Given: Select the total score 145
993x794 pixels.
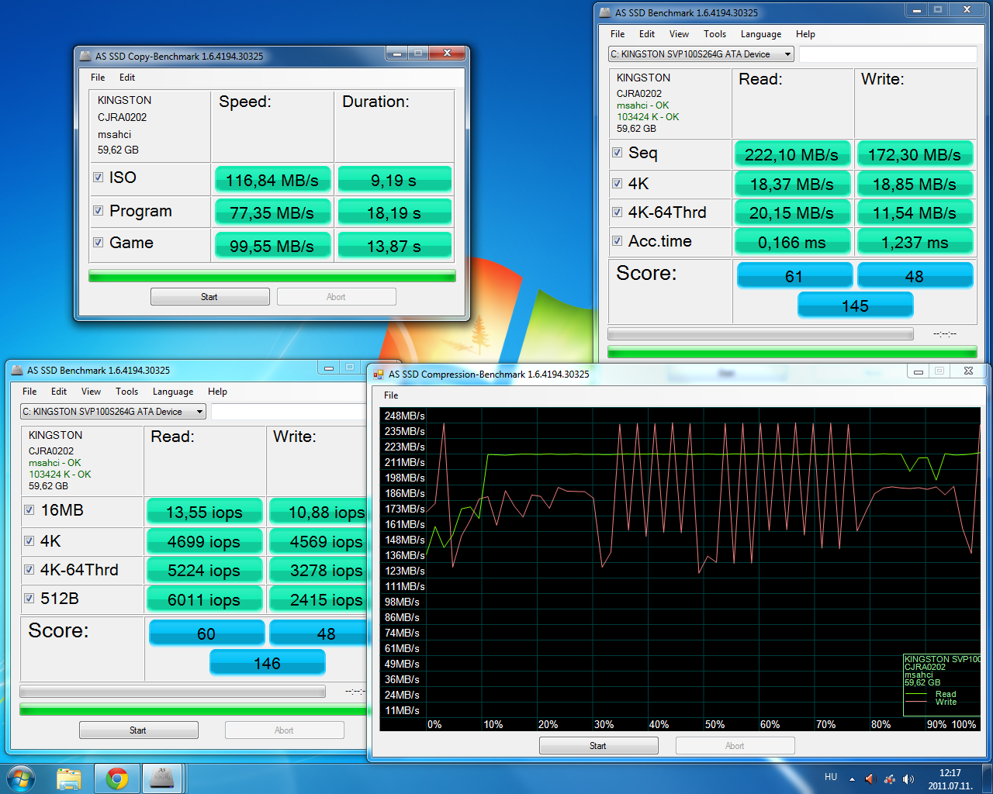Looking at the screenshot, I should [x=855, y=306].
